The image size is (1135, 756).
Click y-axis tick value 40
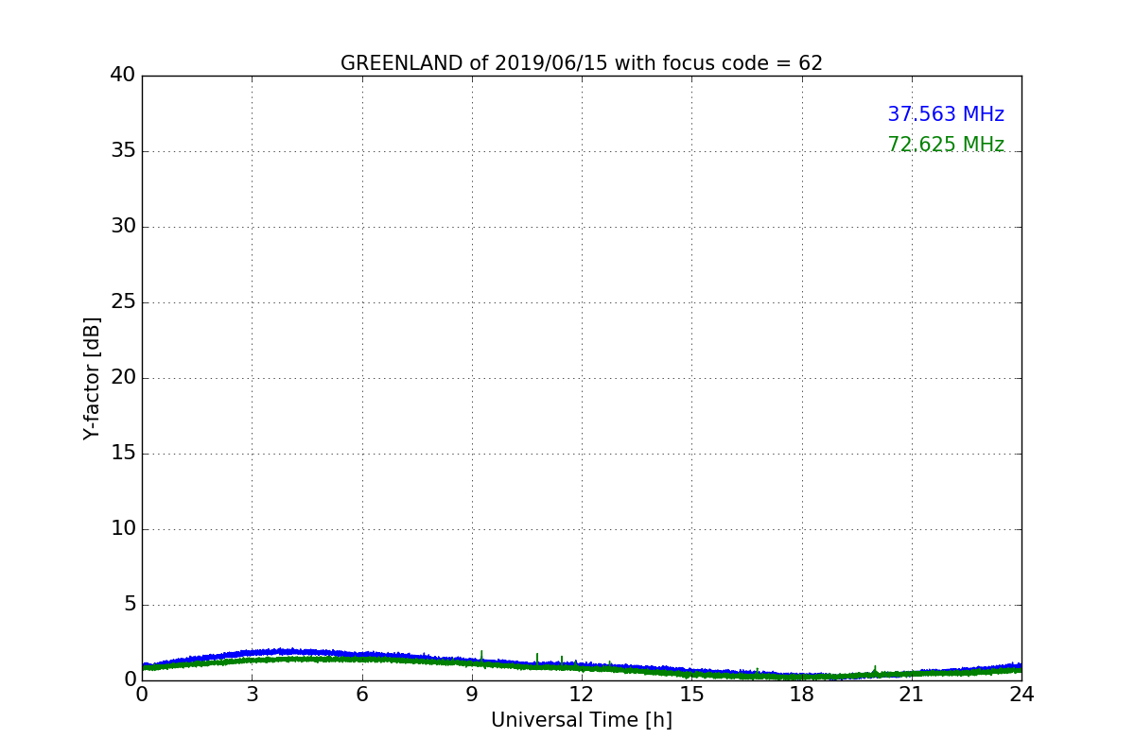point(123,76)
